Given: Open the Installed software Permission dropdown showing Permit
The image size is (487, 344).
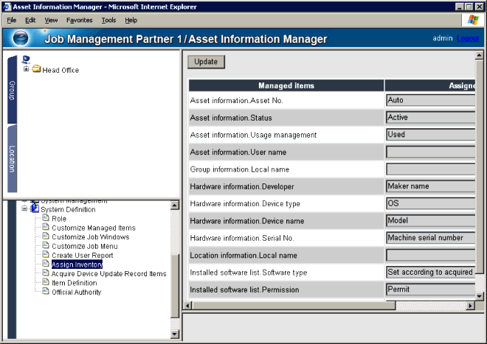Looking at the screenshot, I should click(429, 289).
